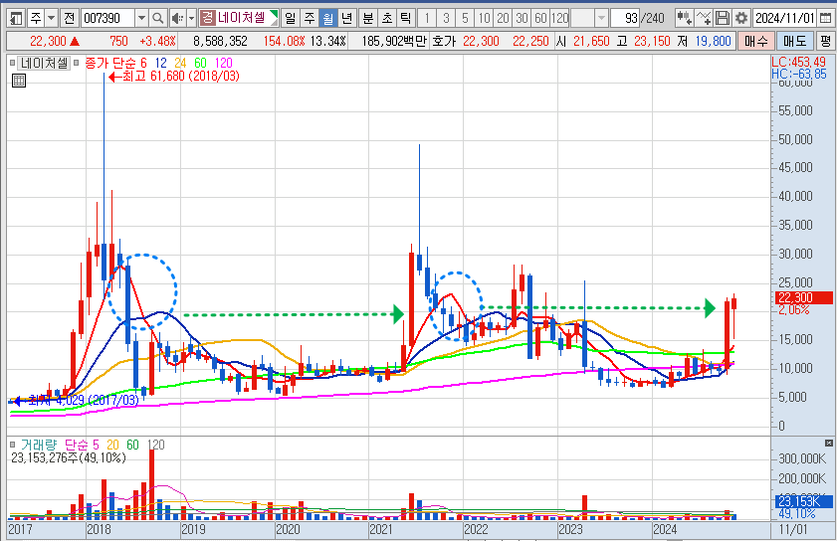Select 월 monthly chart period

coord(327,19)
